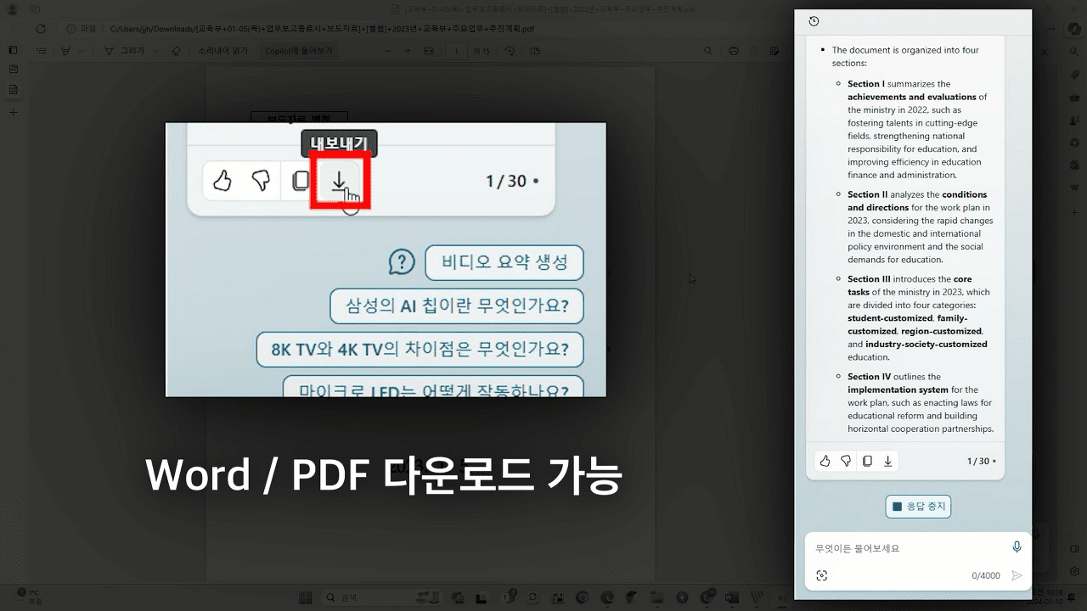Export the Copilot response using download arrow
This screenshot has height=611, width=1087.
click(x=887, y=461)
